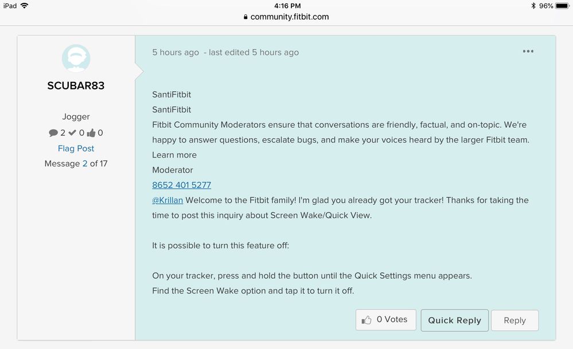Click the 0 Votes button

click(386, 320)
